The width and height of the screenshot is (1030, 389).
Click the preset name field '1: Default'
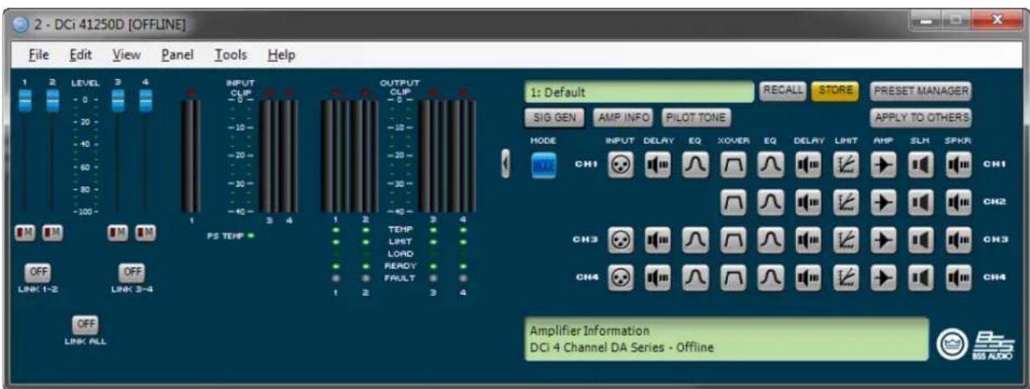click(x=639, y=93)
